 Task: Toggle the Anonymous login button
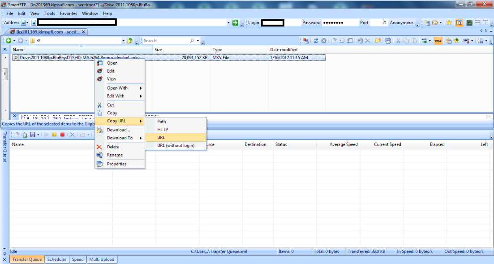(401, 23)
